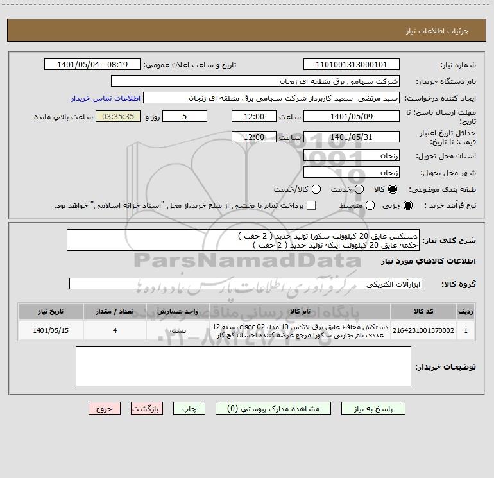Image resolution: width=494 pixels, height=478 pixels.
Task: Click the پاسخ به نیاز button
Action: 373,409
